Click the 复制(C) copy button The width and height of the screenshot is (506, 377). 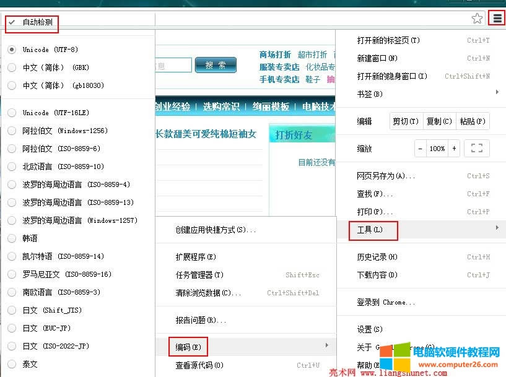438,121
